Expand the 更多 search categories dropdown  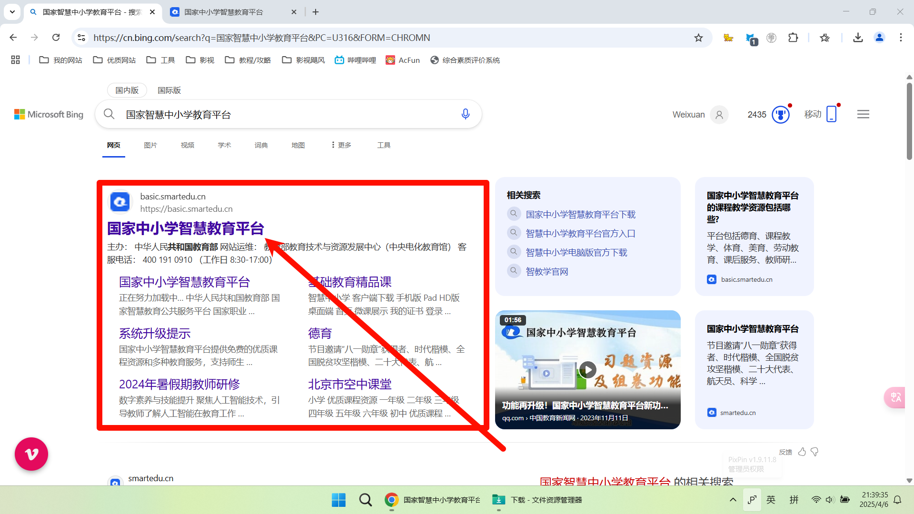[x=341, y=145]
